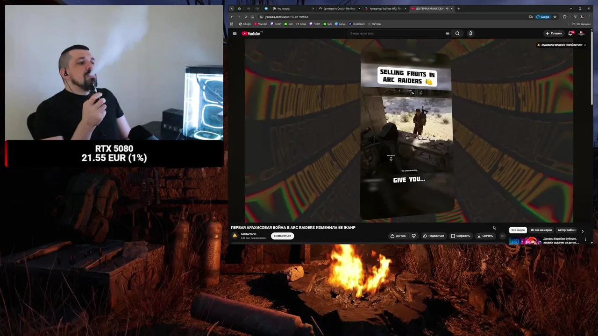
Task: Close the Speedtest by Ookla tab
Action: click(x=360, y=8)
